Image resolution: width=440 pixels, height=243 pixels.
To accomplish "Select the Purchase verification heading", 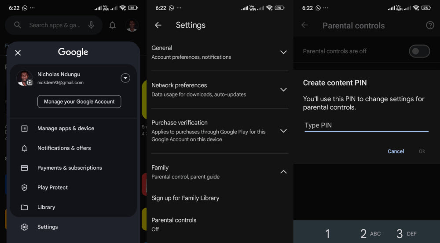I will [x=180, y=123].
